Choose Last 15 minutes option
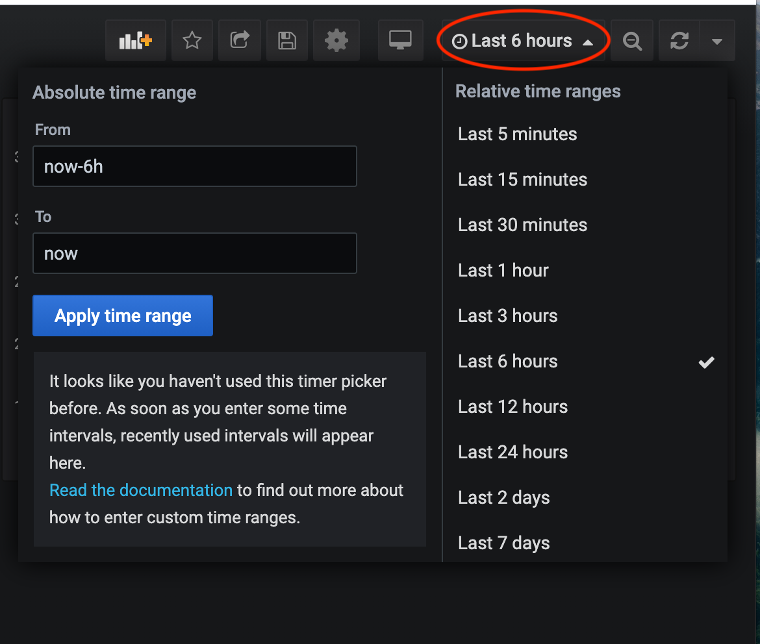 point(522,180)
